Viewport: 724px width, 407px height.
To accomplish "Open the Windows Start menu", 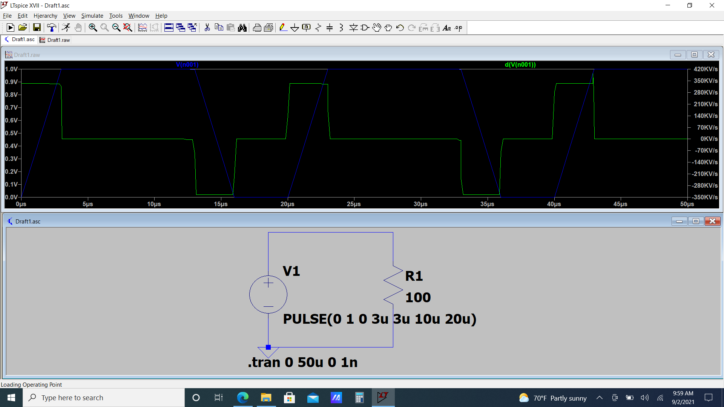I will click(x=11, y=398).
